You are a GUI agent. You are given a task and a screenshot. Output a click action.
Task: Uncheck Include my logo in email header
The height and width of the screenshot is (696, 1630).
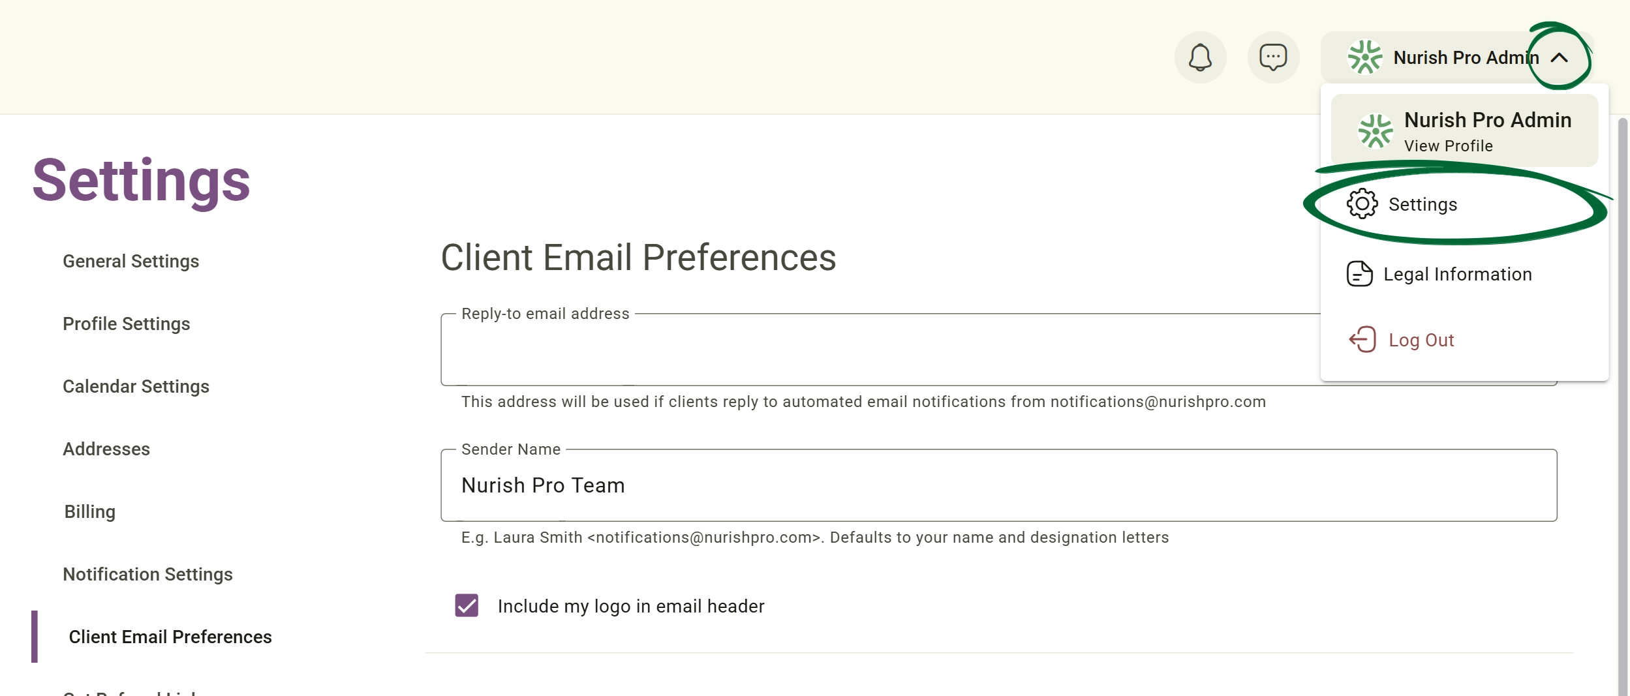point(467,605)
